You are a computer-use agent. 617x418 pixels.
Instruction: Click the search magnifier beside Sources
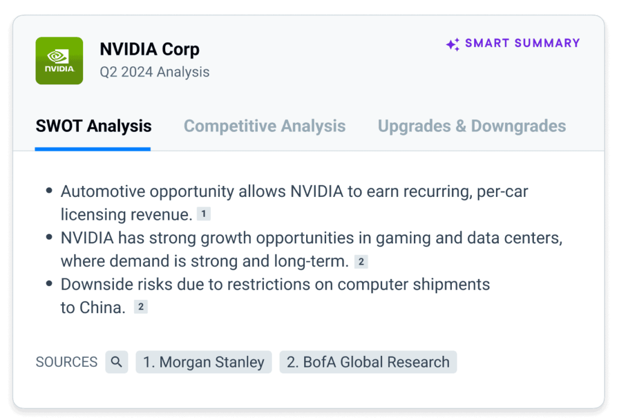[x=117, y=362]
